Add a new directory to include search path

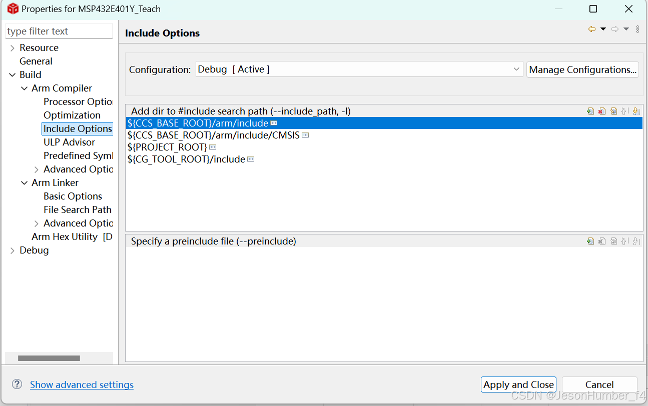coord(590,111)
